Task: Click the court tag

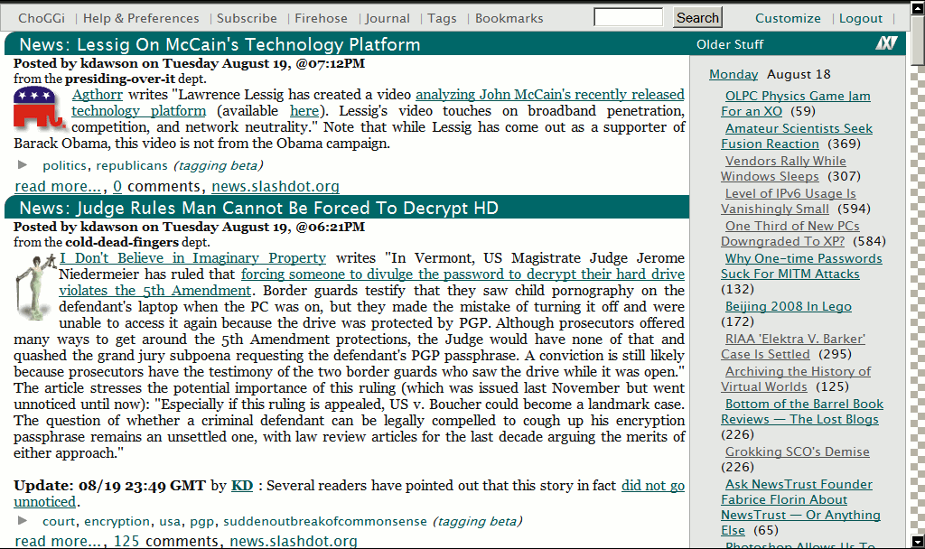Action: tap(59, 521)
